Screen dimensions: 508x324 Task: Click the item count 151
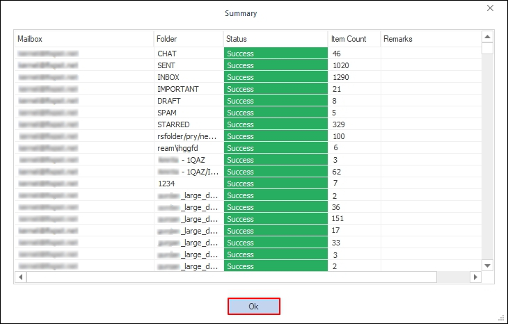[x=338, y=218]
